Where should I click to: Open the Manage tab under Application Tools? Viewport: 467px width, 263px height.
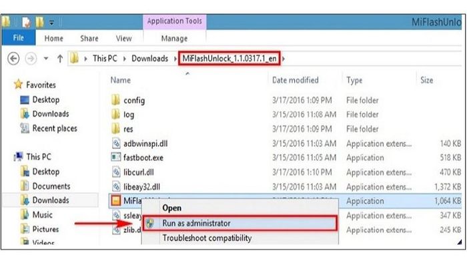[174, 39]
